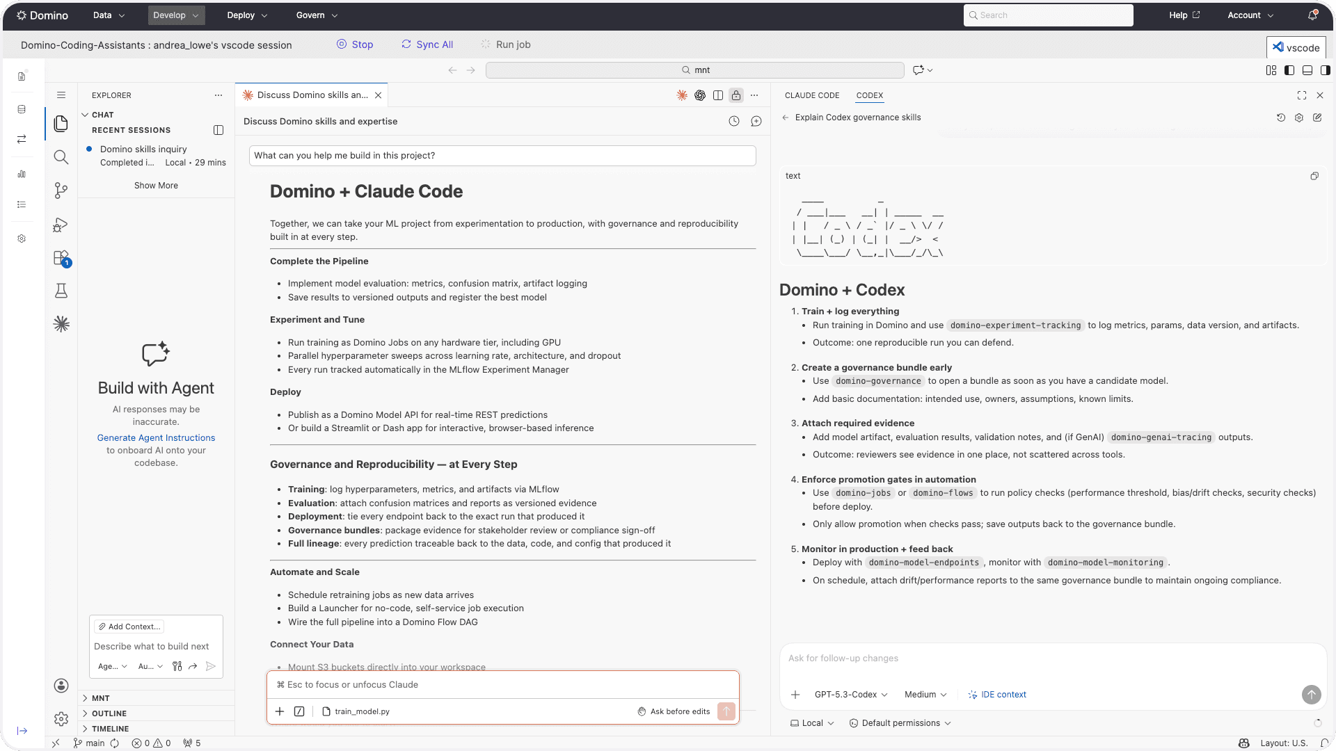Switch to the CODEX tab
1336x751 pixels.
pos(870,95)
